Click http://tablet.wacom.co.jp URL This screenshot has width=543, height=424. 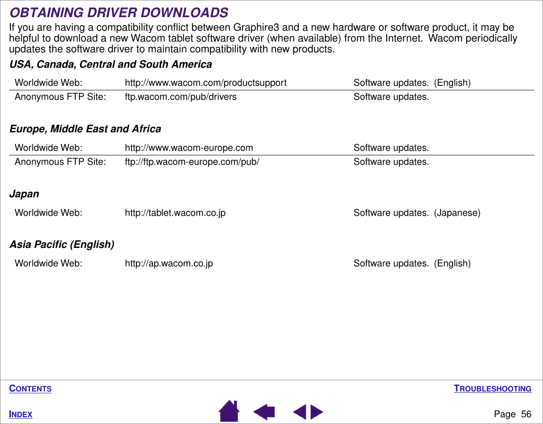click(x=175, y=213)
